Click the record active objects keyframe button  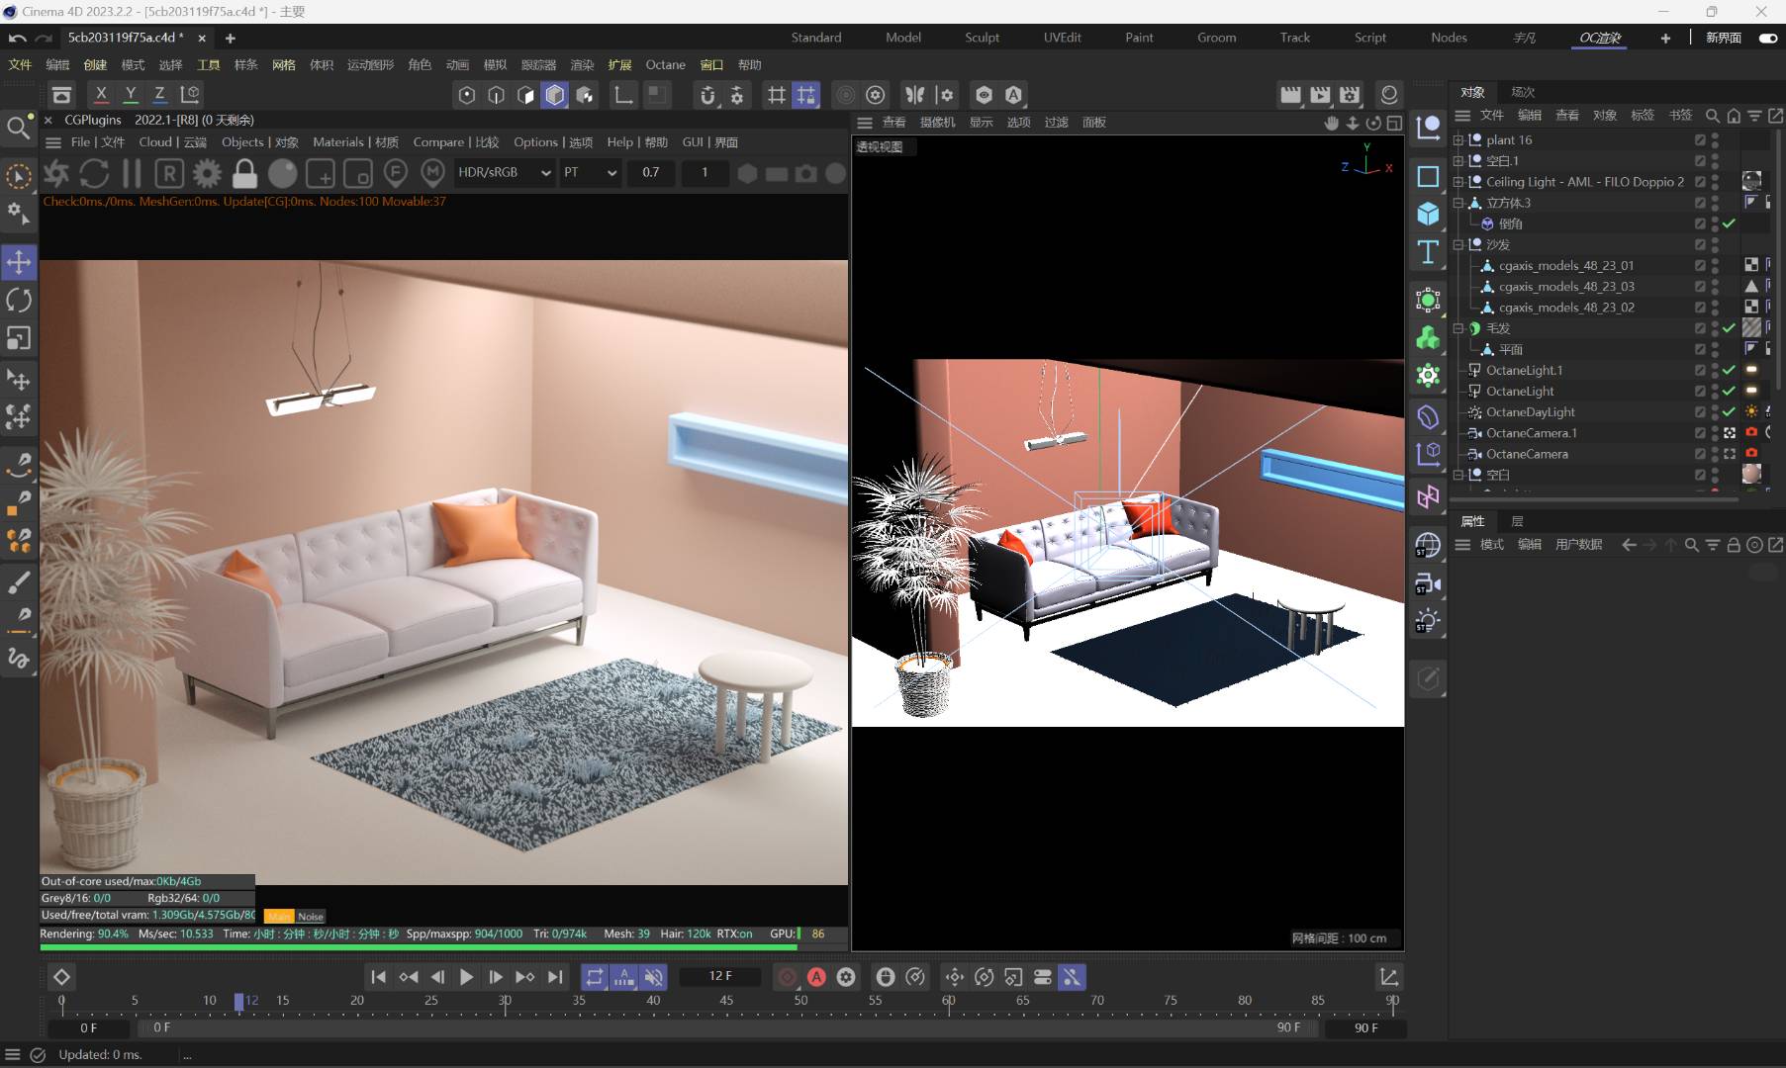[787, 977]
